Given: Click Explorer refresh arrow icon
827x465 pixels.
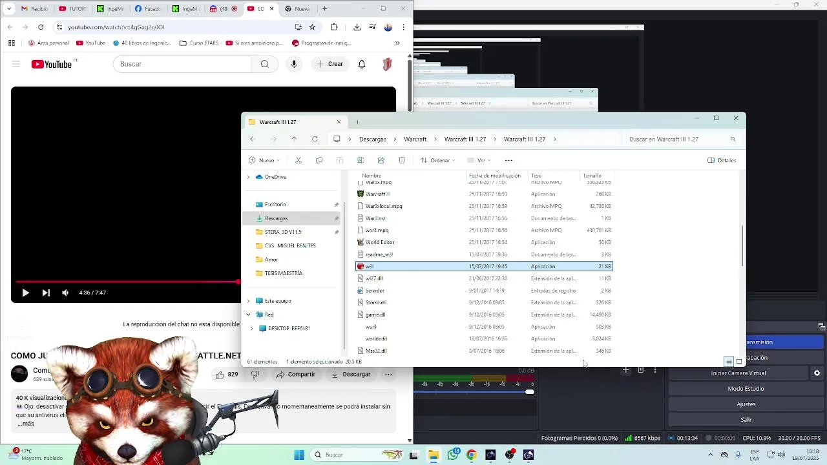Looking at the screenshot, I should click(315, 139).
